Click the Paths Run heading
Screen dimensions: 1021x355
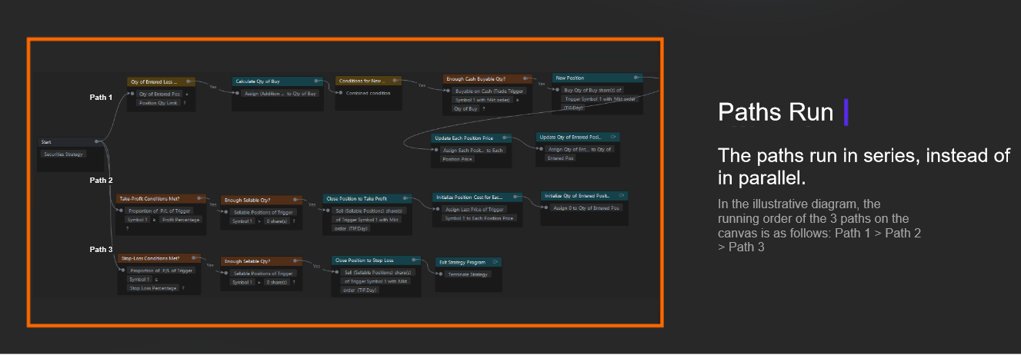(x=776, y=112)
